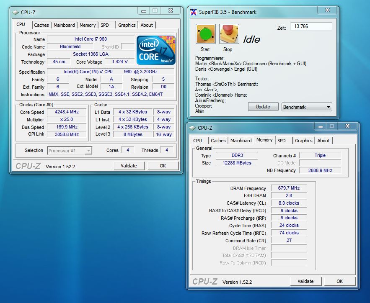Viewport: 370px width, 303px height.
Task: Click the Bus Speed value 169.9 MHz
Action: [x=67, y=127]
